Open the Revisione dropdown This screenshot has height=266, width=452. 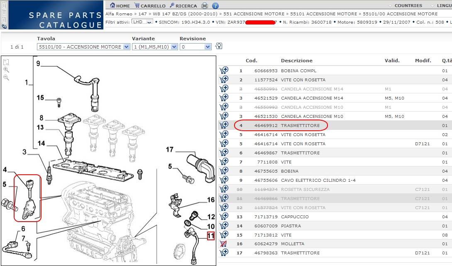(x=195, y=47)
